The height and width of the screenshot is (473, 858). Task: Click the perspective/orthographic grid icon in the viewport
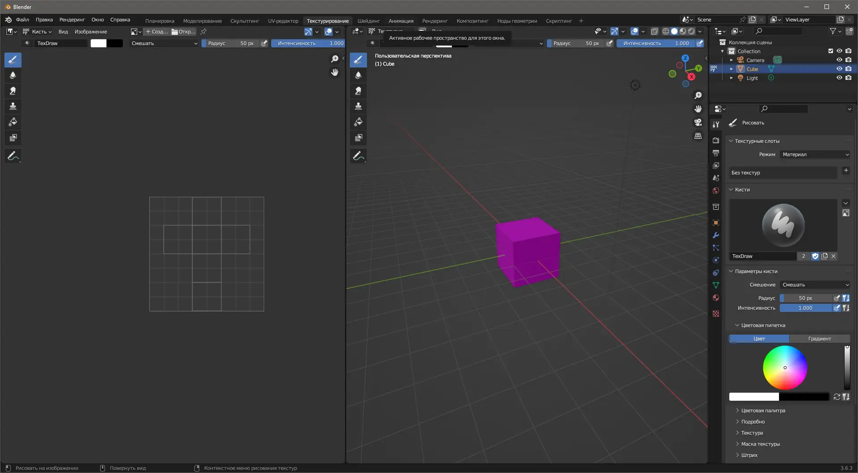[x=698, y=136]
